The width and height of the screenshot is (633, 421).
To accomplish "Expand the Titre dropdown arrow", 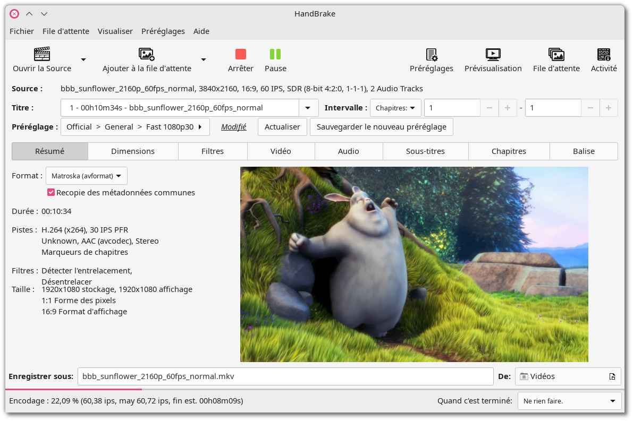I will 308,108.
